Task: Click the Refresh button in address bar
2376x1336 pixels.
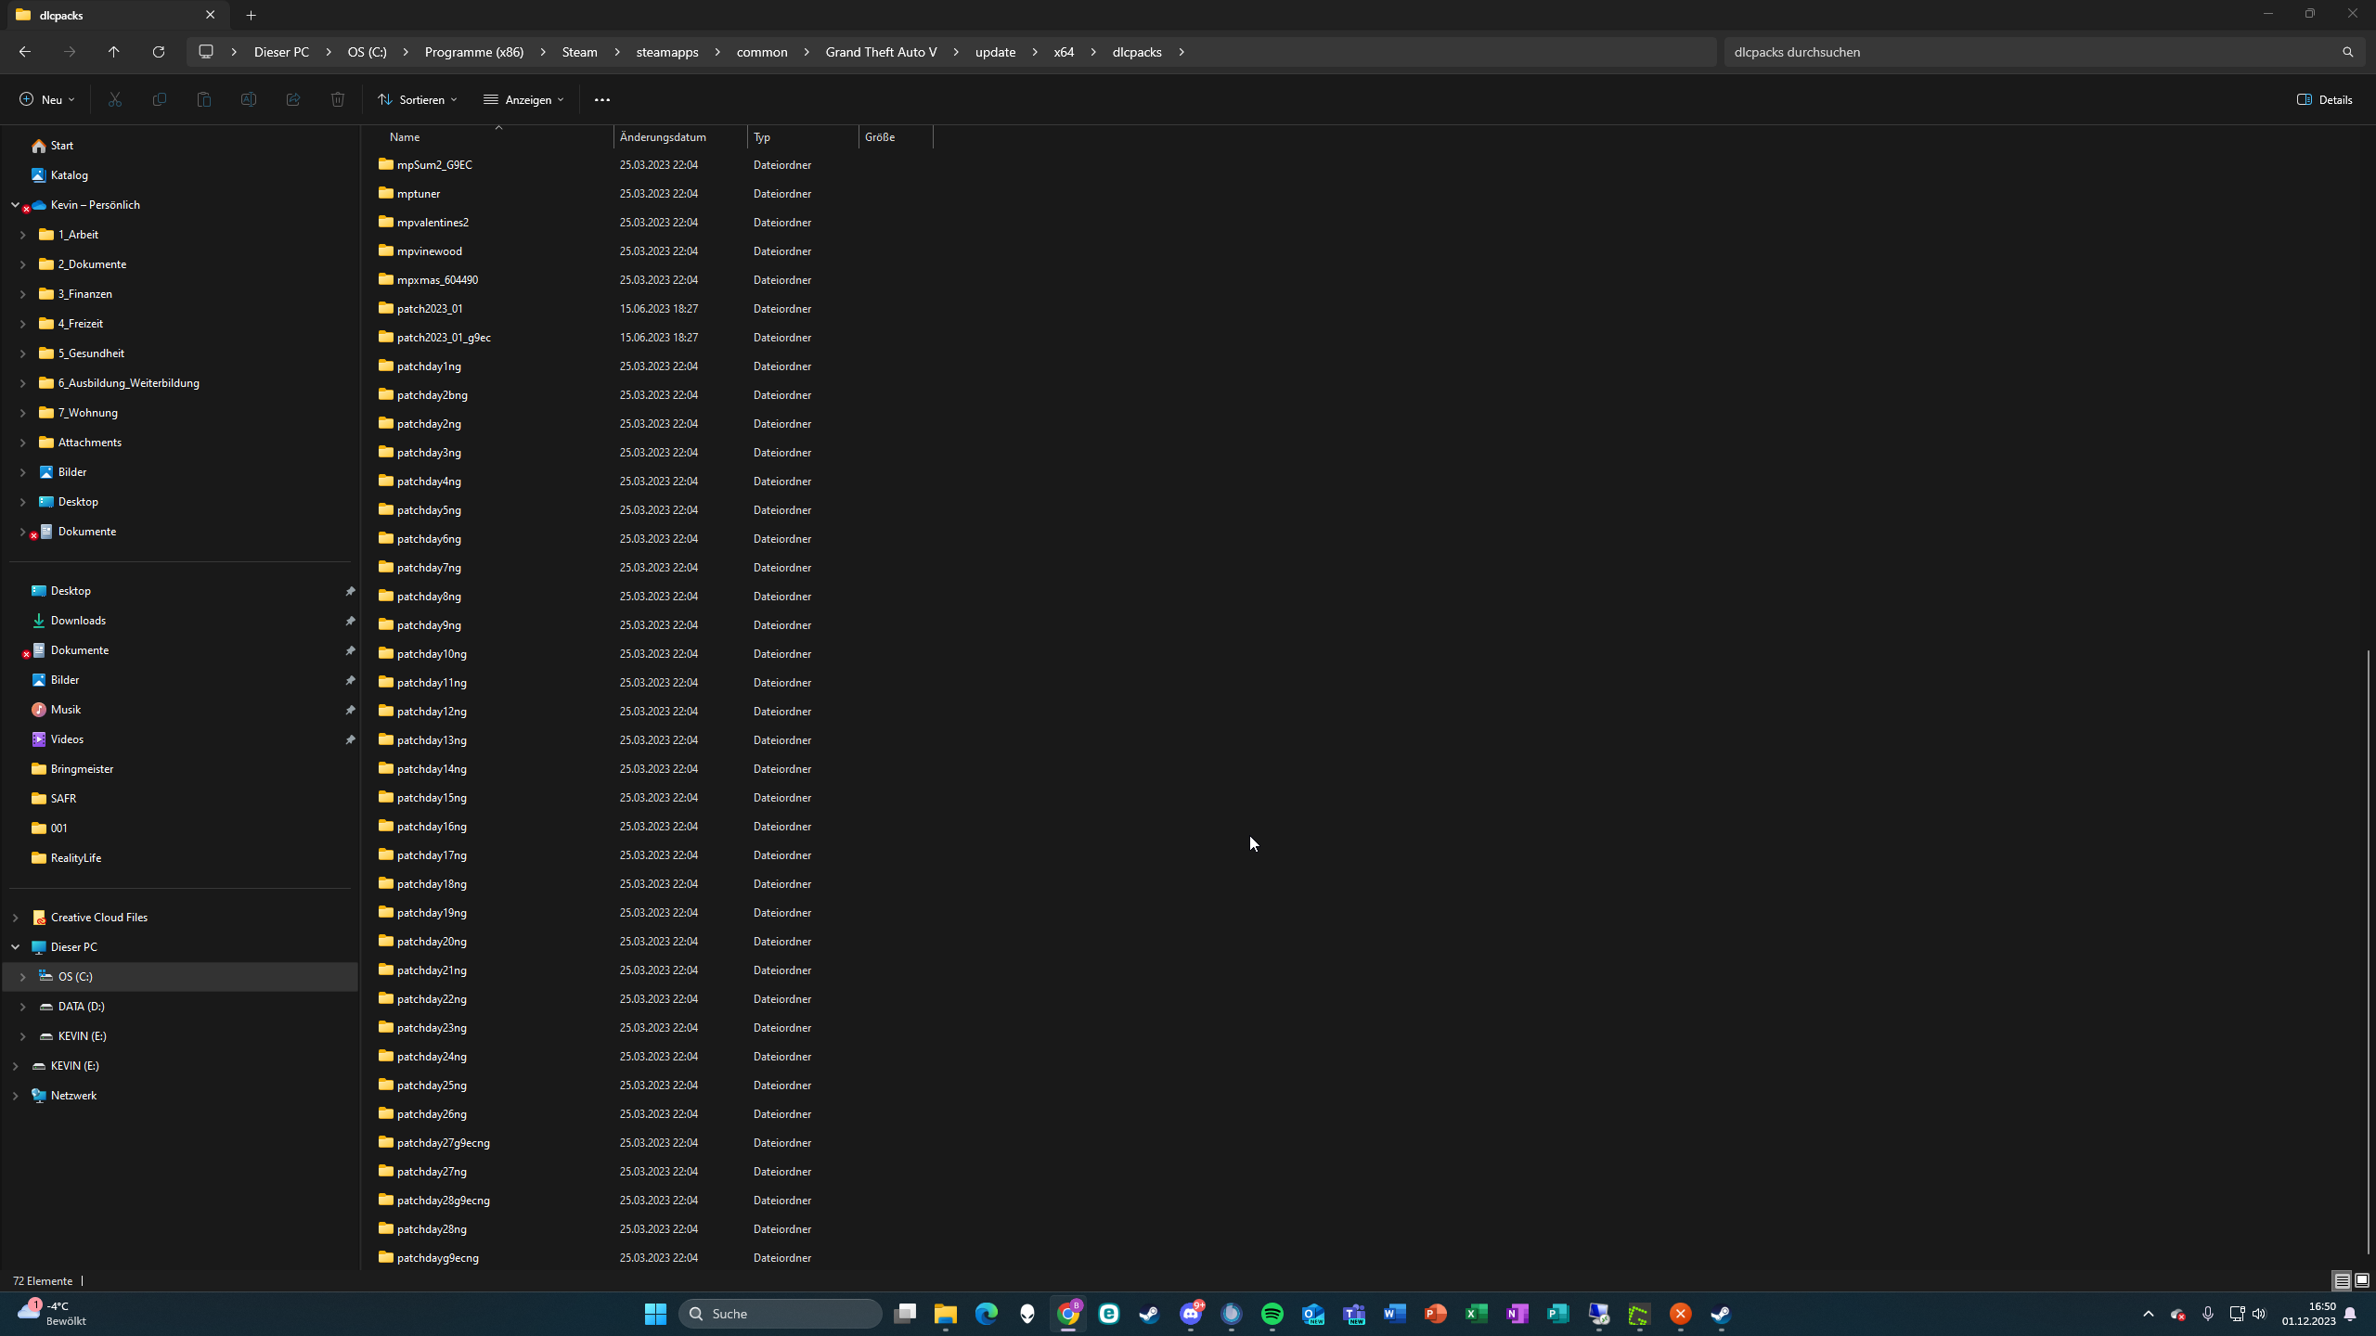Action: pos(159,52)
